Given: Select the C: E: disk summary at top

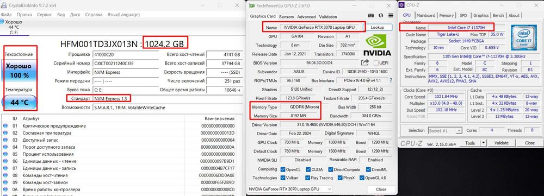Looking at the screenshot, I should pos(14,27).
